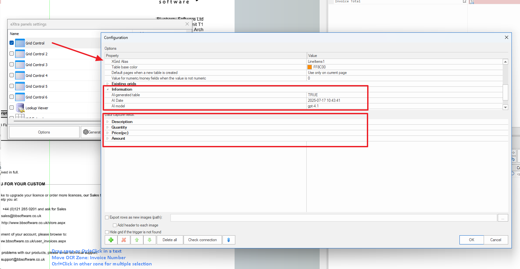This screenshot has width=520, height=269.
Task: Select the XGrid Alias property row
Action: click(120, 62)
